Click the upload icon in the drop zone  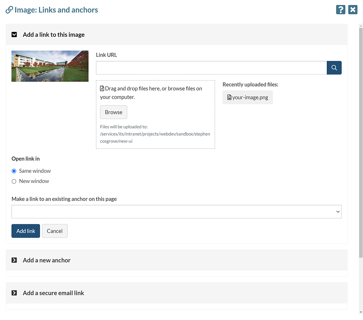click(102, 89)
